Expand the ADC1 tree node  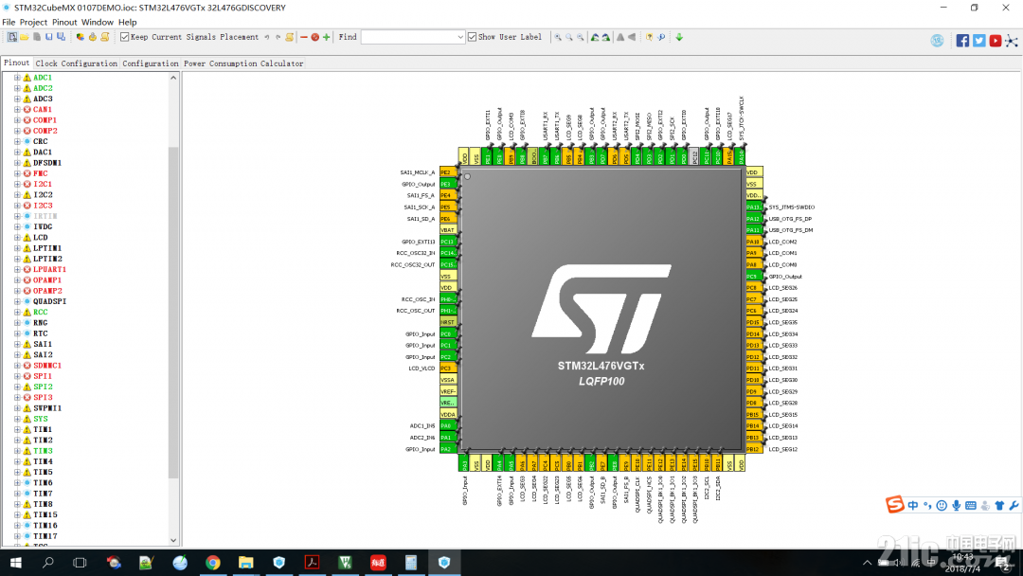17,78
